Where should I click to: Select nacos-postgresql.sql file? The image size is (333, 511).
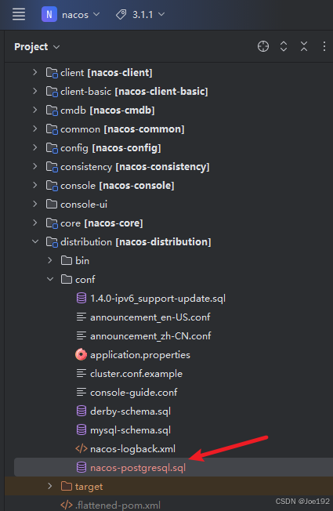pyautogui.click(x=138, y=468)
